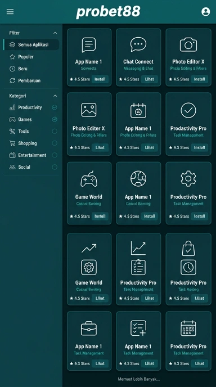The height and width of the screenshot is (387, 216).
Task: Click Install on the globe App Name 1 card
Action: click(x=150, y=216)
